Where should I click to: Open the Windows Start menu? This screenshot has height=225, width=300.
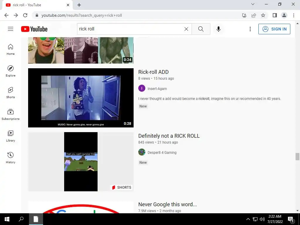[7, 219]
